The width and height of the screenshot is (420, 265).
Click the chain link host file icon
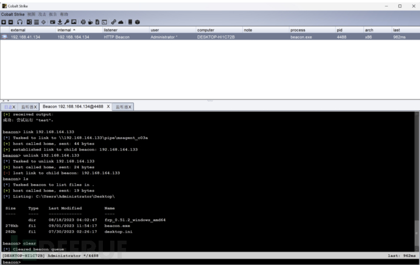tap(113, 22)
